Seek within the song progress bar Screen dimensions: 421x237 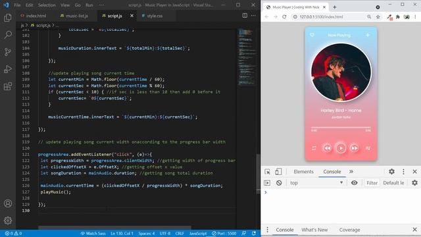coord(341,127)
